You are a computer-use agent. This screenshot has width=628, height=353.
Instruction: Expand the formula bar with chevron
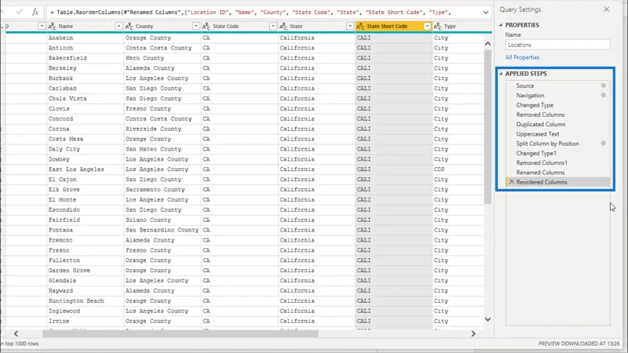click(x=485, y=13)
